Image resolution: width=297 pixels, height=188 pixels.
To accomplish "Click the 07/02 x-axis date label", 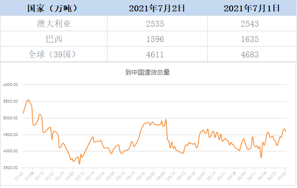I will [283, 175].
